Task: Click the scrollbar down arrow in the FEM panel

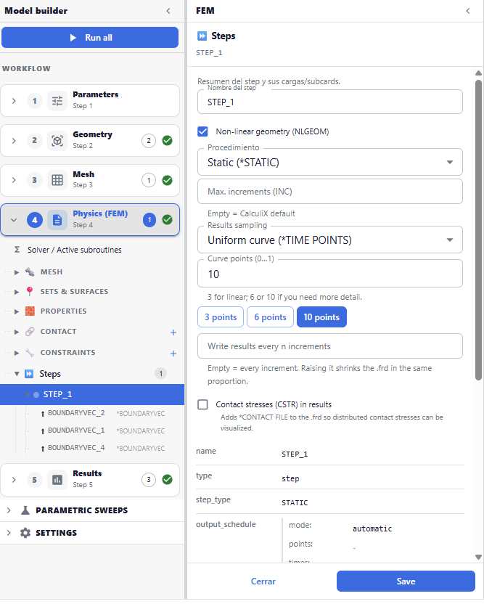Action: [478, 557]
